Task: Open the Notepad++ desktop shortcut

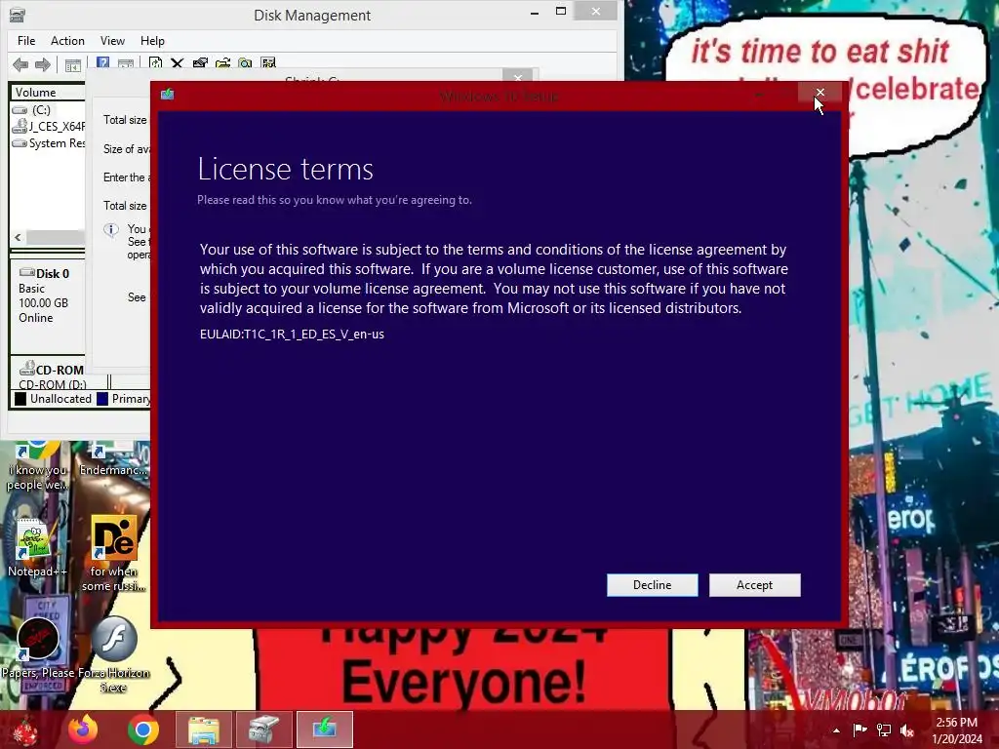Action: [x=36, y=548]
